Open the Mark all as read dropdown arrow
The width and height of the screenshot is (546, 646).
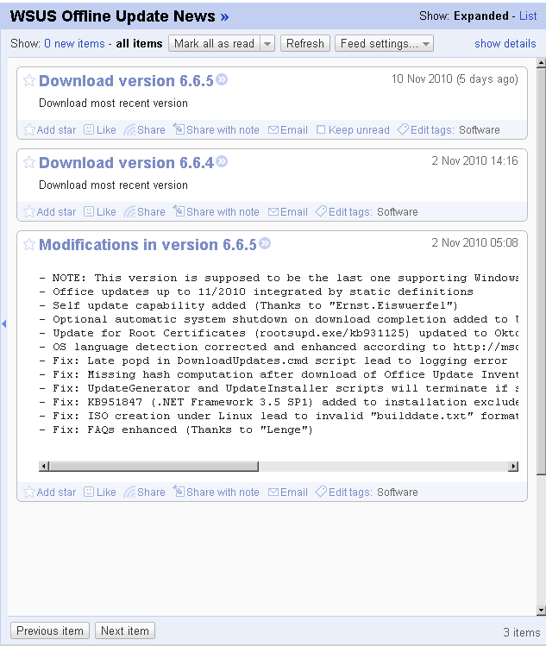click(x=267, y=44)
